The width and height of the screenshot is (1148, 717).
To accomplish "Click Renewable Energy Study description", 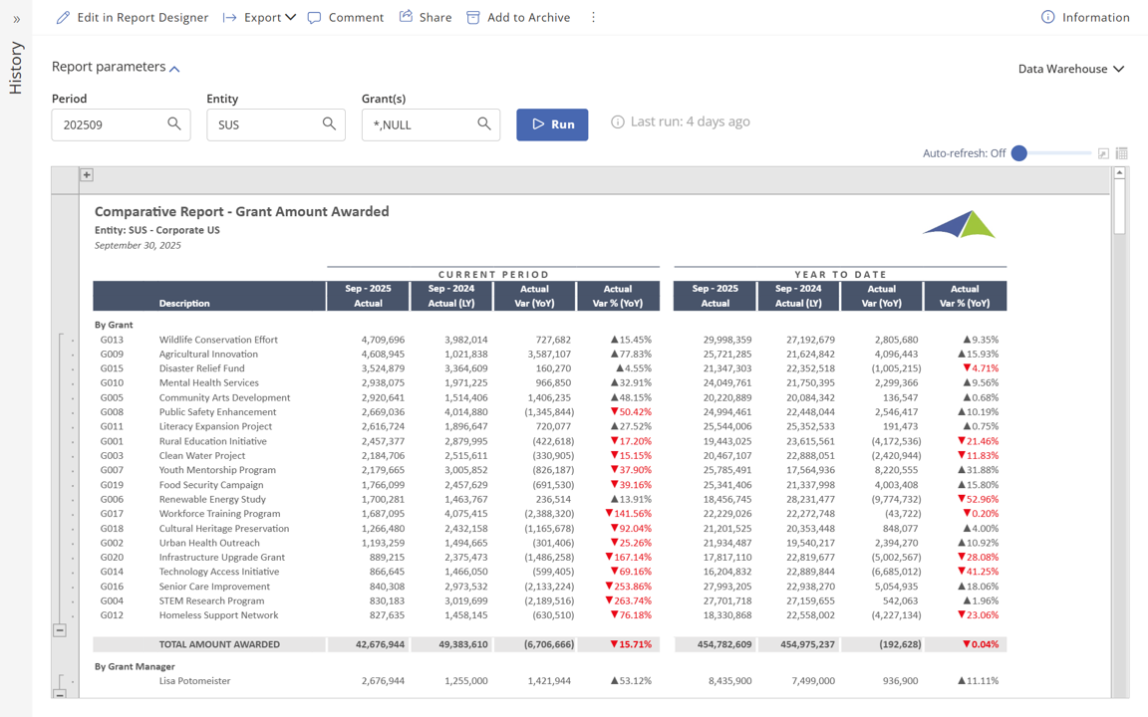I will [212, 499].
